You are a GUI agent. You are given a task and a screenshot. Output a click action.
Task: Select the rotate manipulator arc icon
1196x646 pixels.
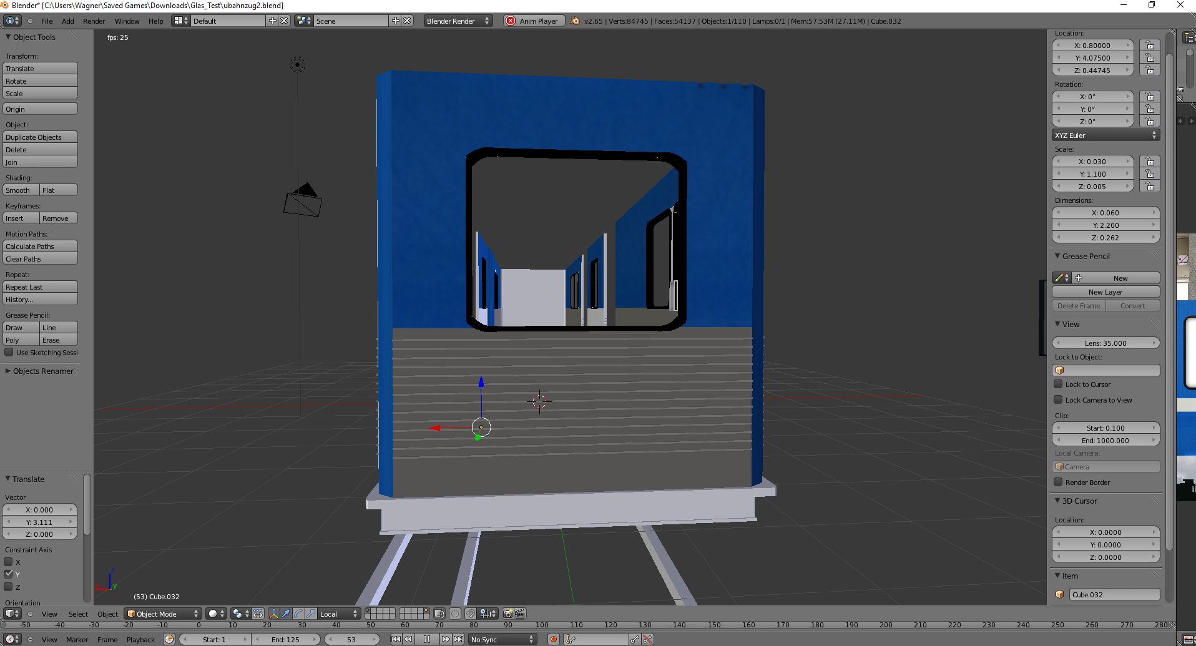pyautogui.click(x=298, y=614)
